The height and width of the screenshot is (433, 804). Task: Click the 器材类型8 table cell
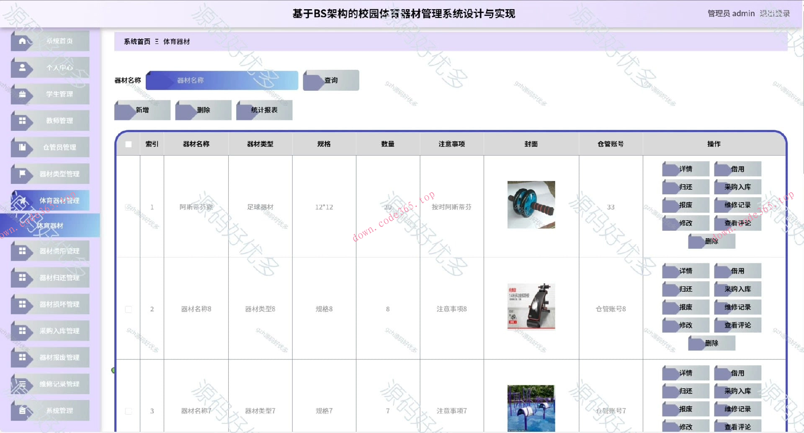[x=260, y=309]
